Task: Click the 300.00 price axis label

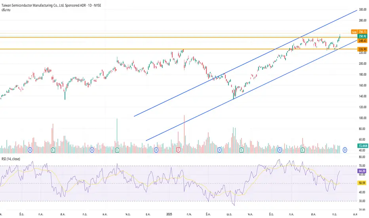Action: pyautogui.click(x=362, y=10)
